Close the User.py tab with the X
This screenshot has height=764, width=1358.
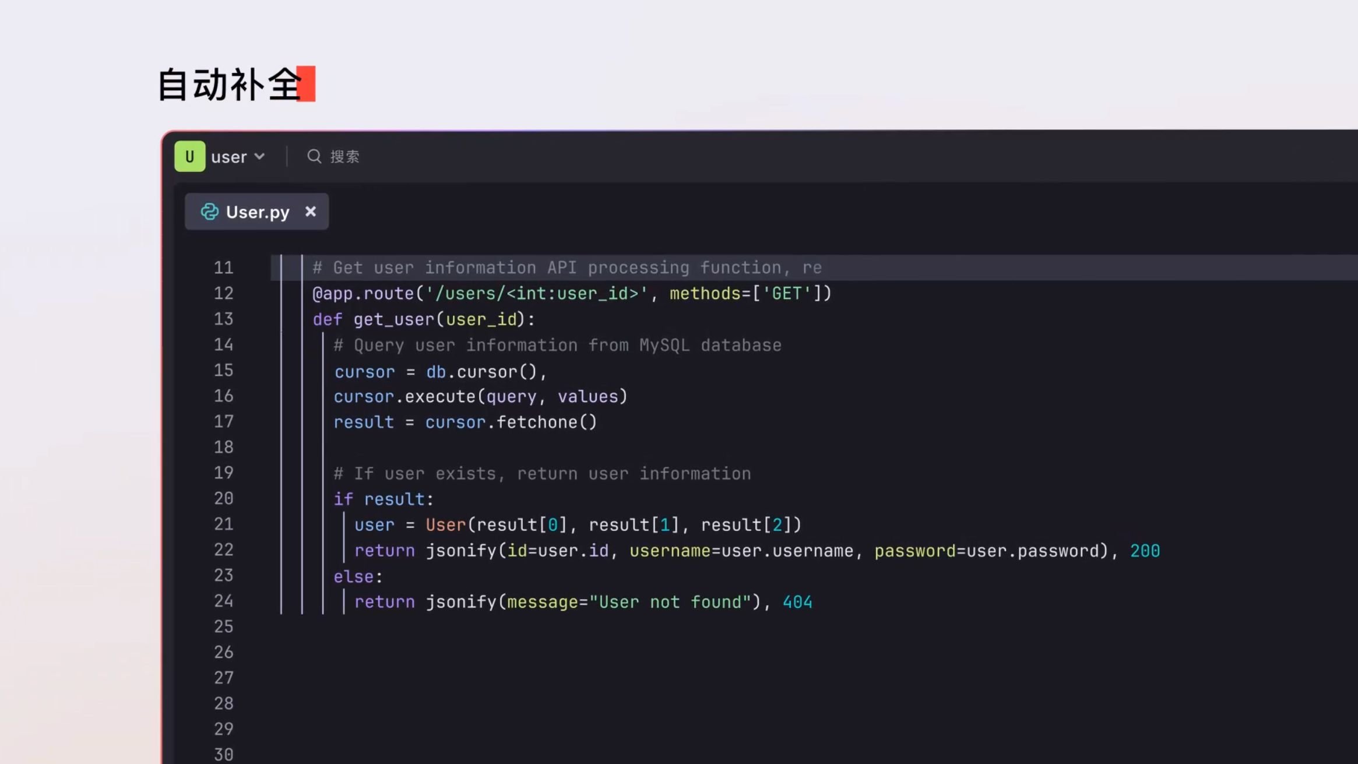tap(311, 211)
